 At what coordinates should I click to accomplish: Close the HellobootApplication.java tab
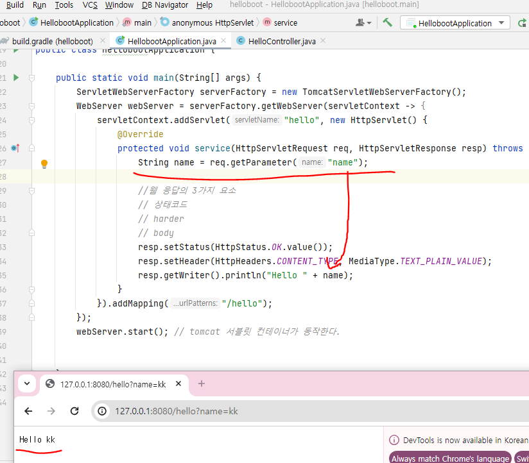[223, 41]
